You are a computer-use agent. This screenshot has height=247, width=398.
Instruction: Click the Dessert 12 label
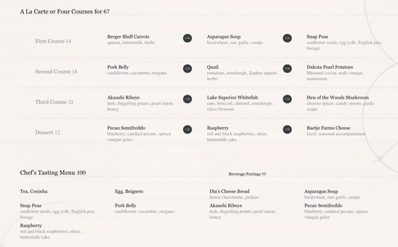48,132
